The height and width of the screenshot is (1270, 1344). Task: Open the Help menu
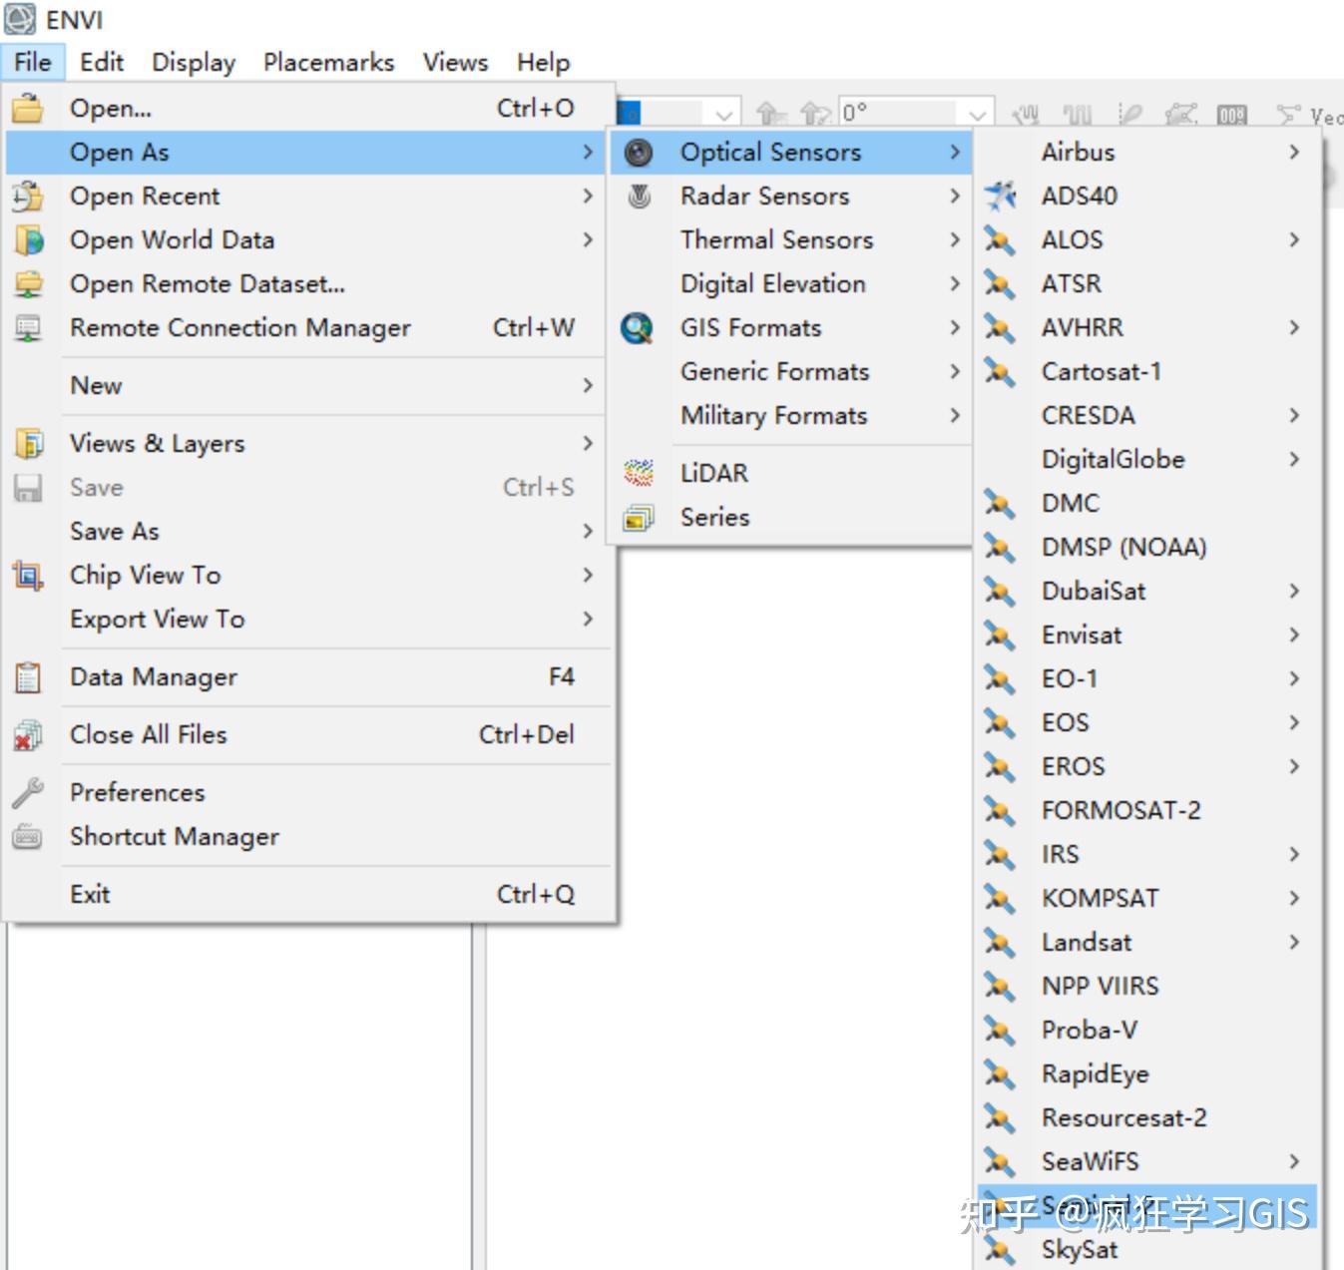(x=544, y=62)
